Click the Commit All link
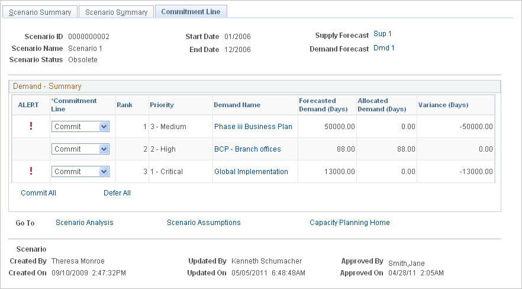522x289 pixels. (x=38, y=193)
